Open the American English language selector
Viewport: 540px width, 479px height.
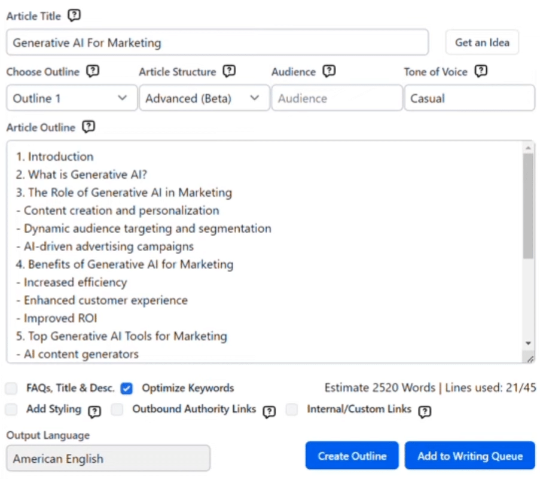click(x=108, y=458)
